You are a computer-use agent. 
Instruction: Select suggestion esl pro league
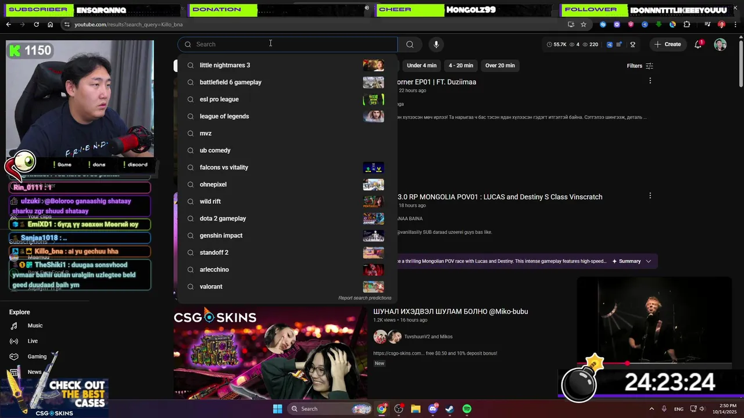click(x=288, y=99)
